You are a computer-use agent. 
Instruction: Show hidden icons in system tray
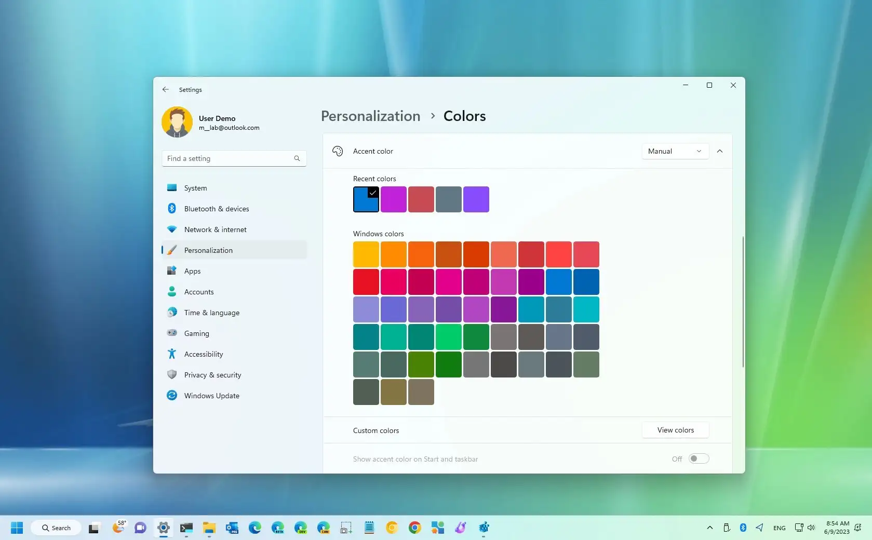709,528
